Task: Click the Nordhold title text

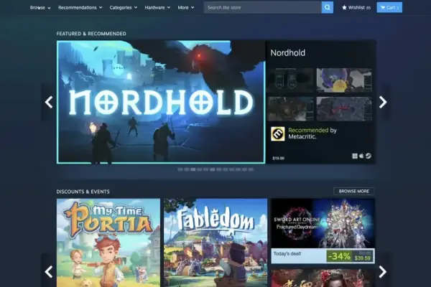Action: pos(288,52)
